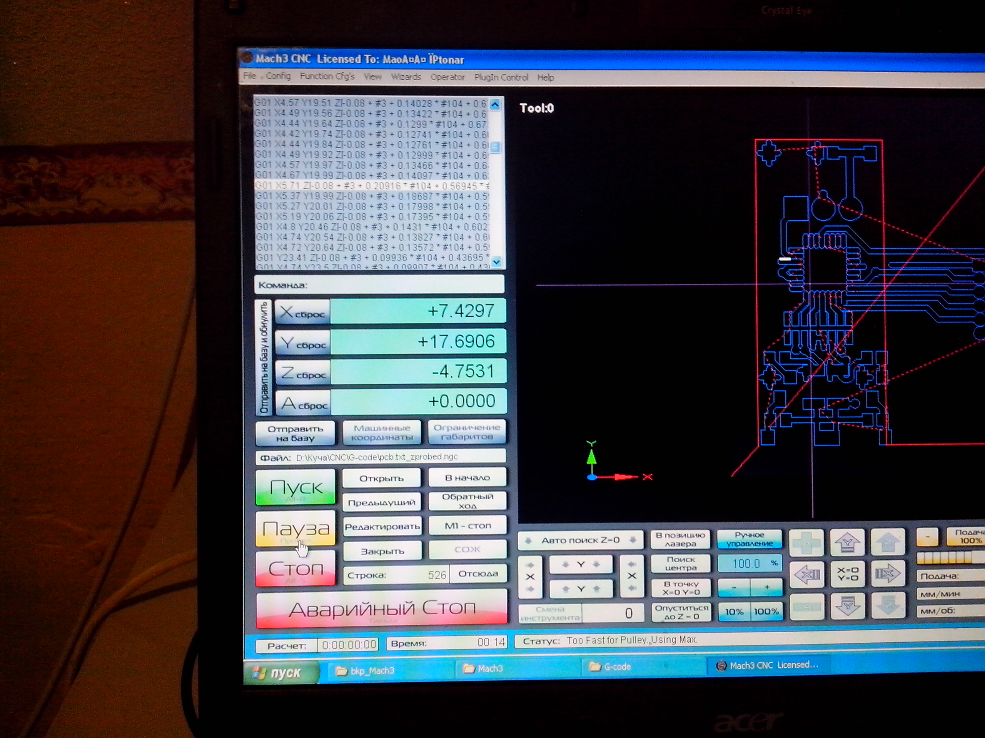Open the Wizards menu
The image size is (985, 738).
click(406, 77)
